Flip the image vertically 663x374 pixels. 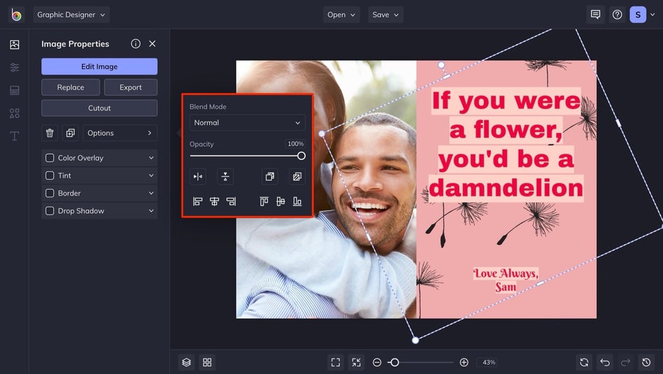(x=225, y=176)
